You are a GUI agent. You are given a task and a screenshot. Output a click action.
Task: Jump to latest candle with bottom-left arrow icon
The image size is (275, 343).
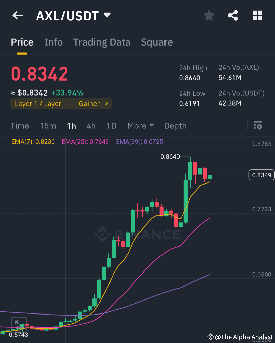(x=19, y=323)
